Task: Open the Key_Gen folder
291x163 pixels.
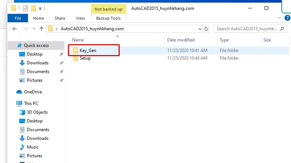Action: pos(88,50)
